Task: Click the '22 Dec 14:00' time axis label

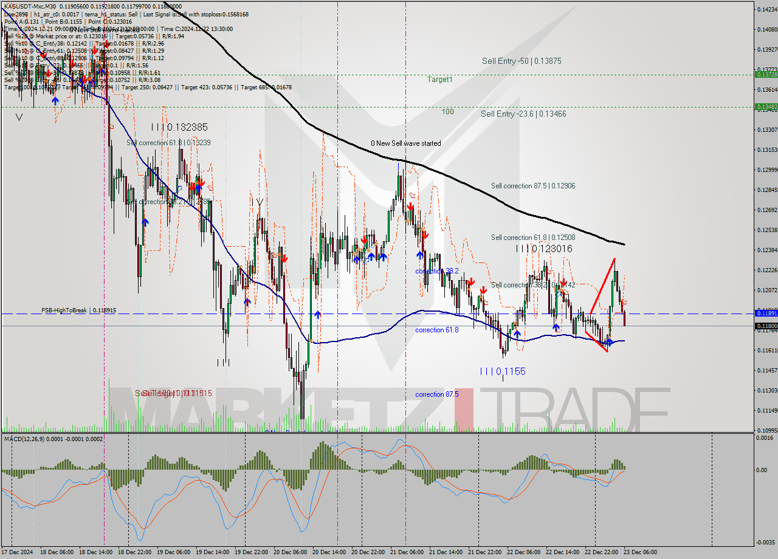Action: coord(564,552)
